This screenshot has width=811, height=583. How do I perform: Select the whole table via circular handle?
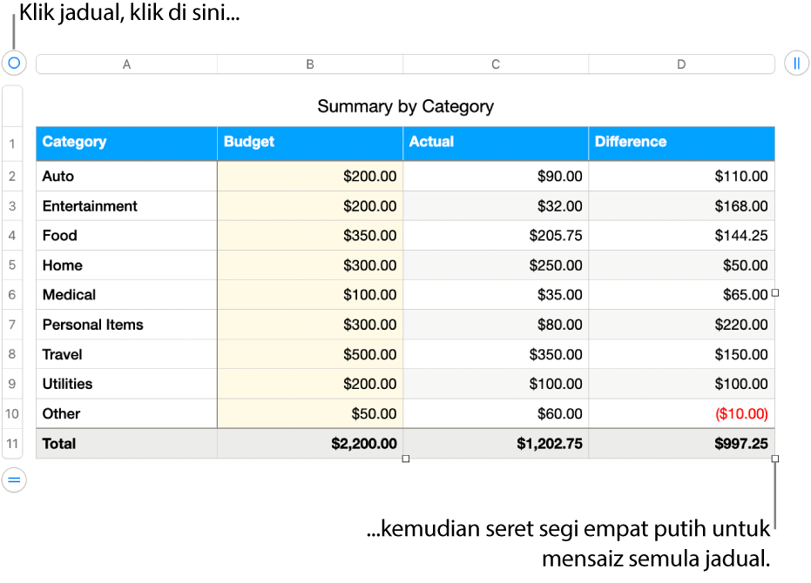click(13, 63)
